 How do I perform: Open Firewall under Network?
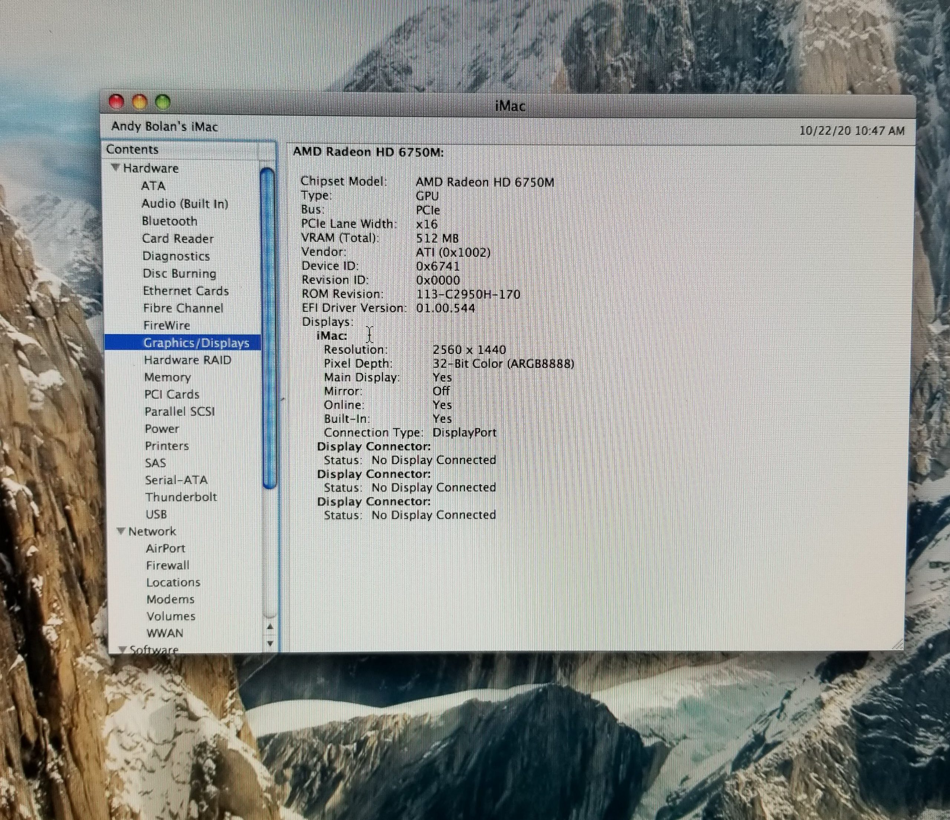point(167,565)
